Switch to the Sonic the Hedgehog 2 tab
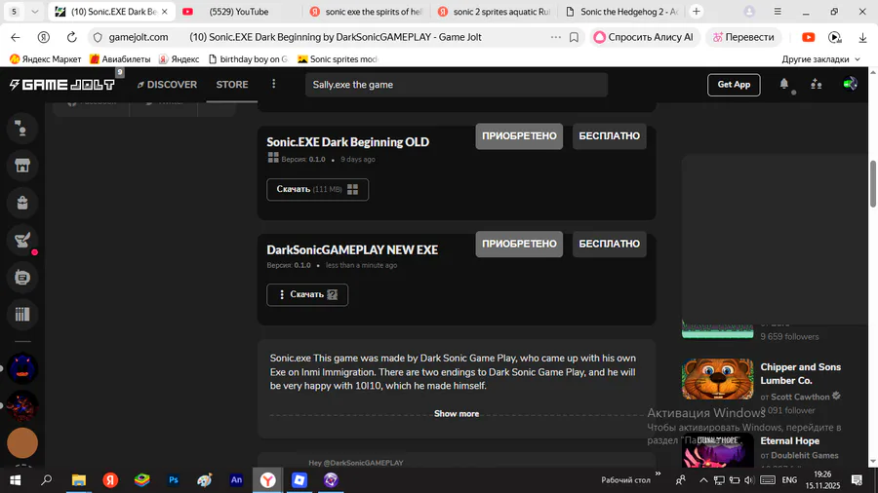 [622, 11]
